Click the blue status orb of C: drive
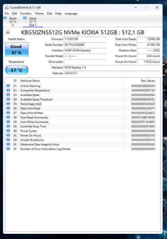The width and height of the screenshot is (167, 239). click(x=5, y=18)
